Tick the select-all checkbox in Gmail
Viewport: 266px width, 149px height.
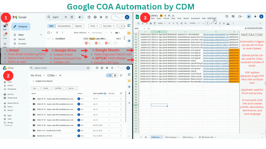coord(49,33)
